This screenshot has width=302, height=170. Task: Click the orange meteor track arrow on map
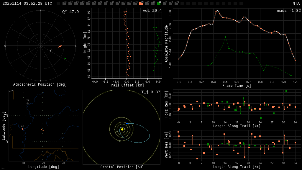[x=42, y=130]
